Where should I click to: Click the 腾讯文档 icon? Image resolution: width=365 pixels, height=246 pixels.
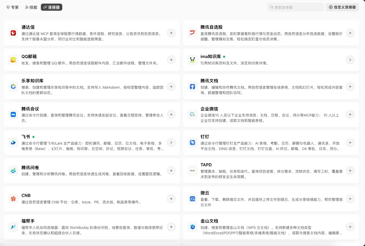click(192, 87)
